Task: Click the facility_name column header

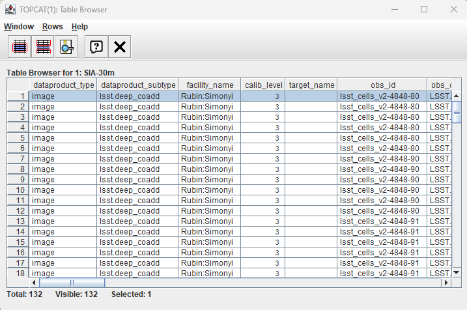Action: [x=209, y=85]
